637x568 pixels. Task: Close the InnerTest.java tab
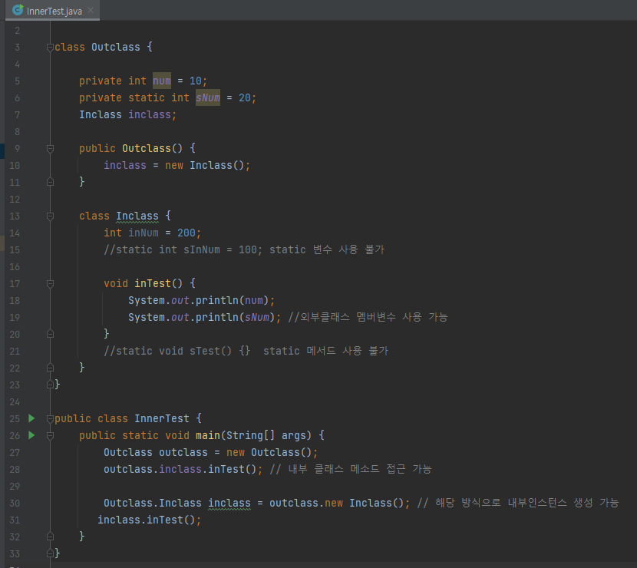coord(91,10)
